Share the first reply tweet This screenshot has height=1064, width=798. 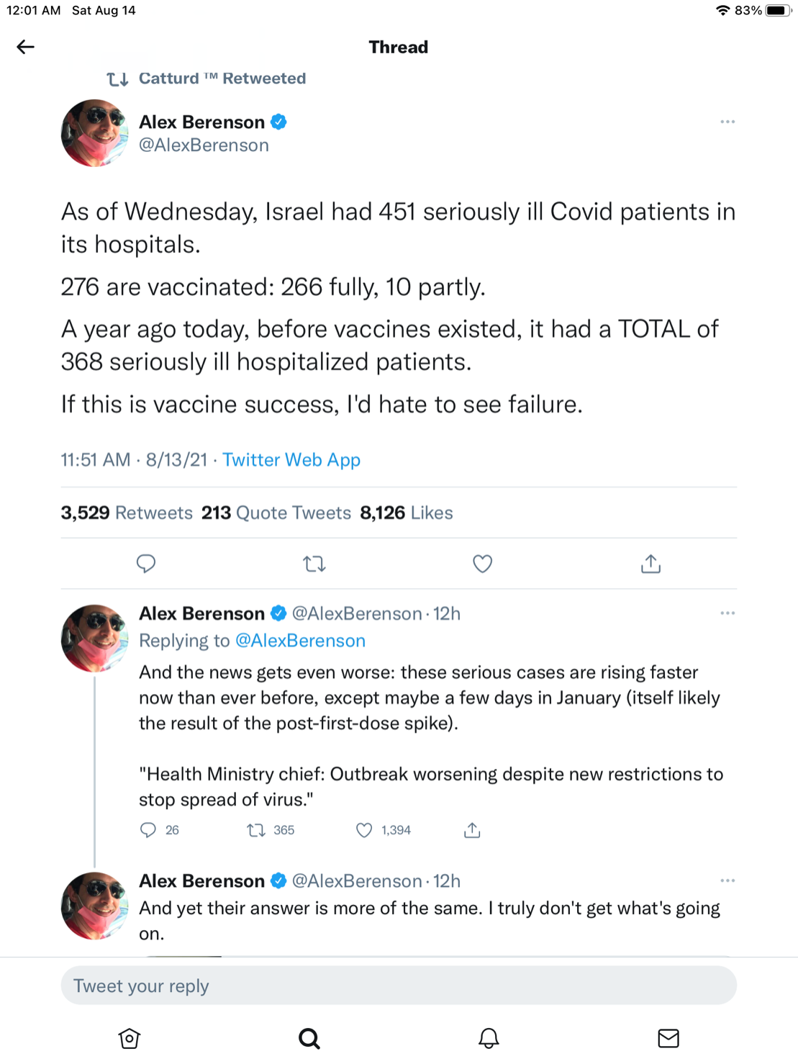pyautogui.click(x=472, y=830)
